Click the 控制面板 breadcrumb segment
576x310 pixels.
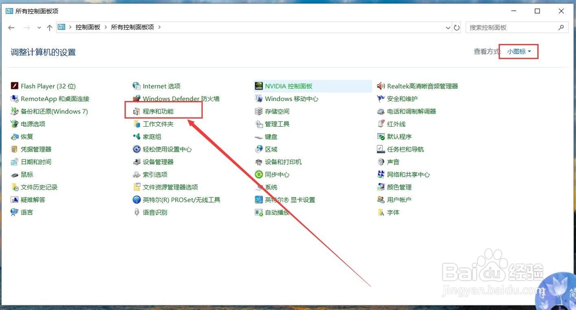[88, 27]
